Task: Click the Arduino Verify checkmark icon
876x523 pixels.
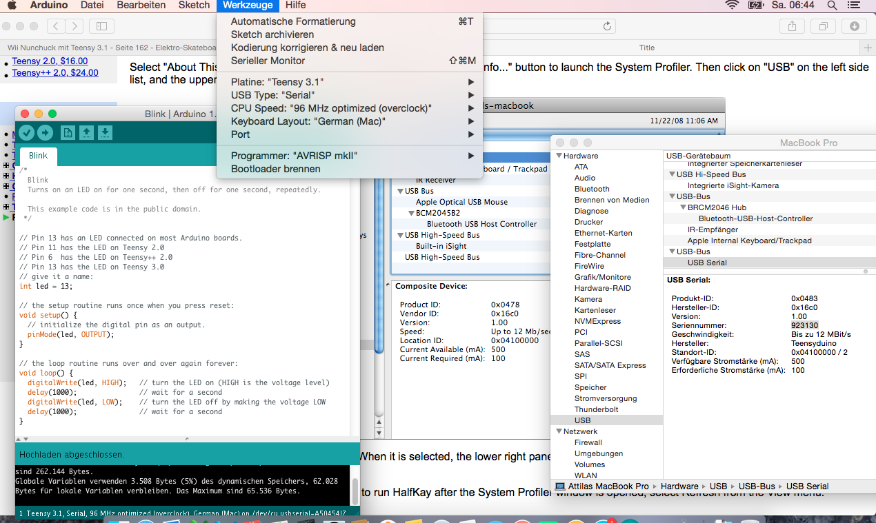Action: click(x=26, y=132)
